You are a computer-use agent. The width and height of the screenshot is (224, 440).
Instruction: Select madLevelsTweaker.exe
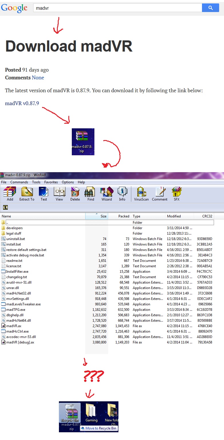click(107, 304)
